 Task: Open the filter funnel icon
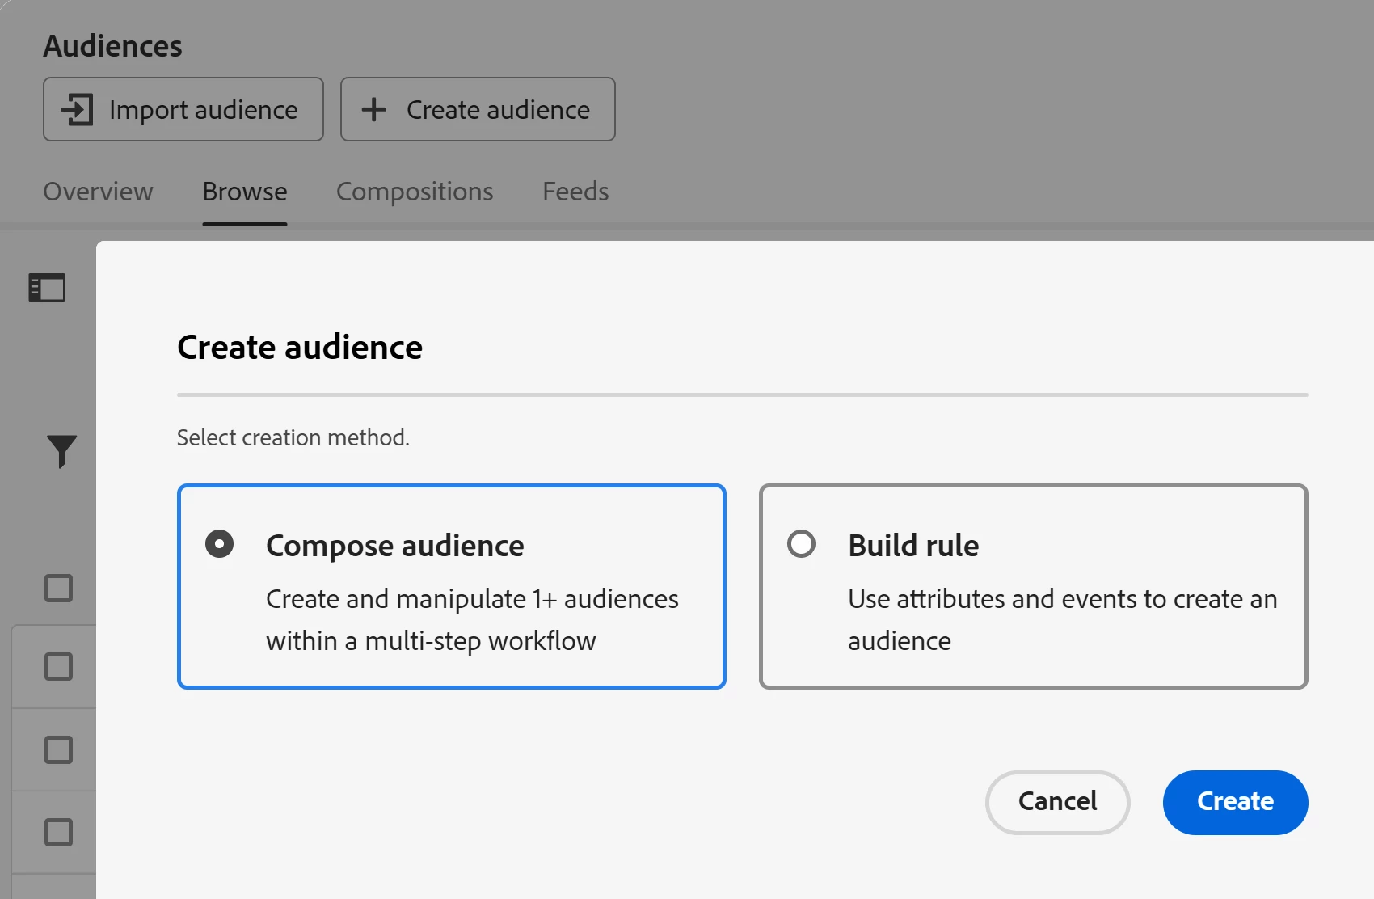pyautogui.click(x=61, y=451)
